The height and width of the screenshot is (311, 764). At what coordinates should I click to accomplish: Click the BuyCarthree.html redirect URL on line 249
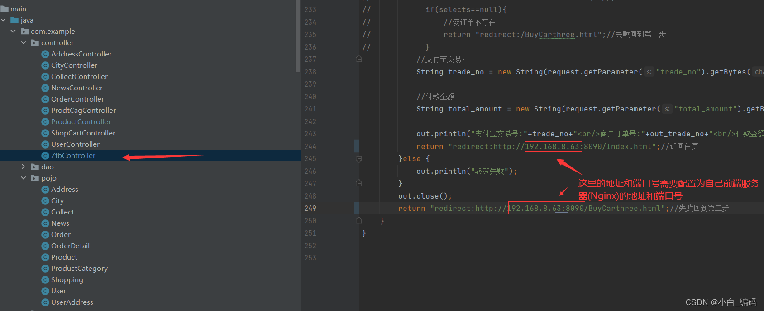point(568,208)
